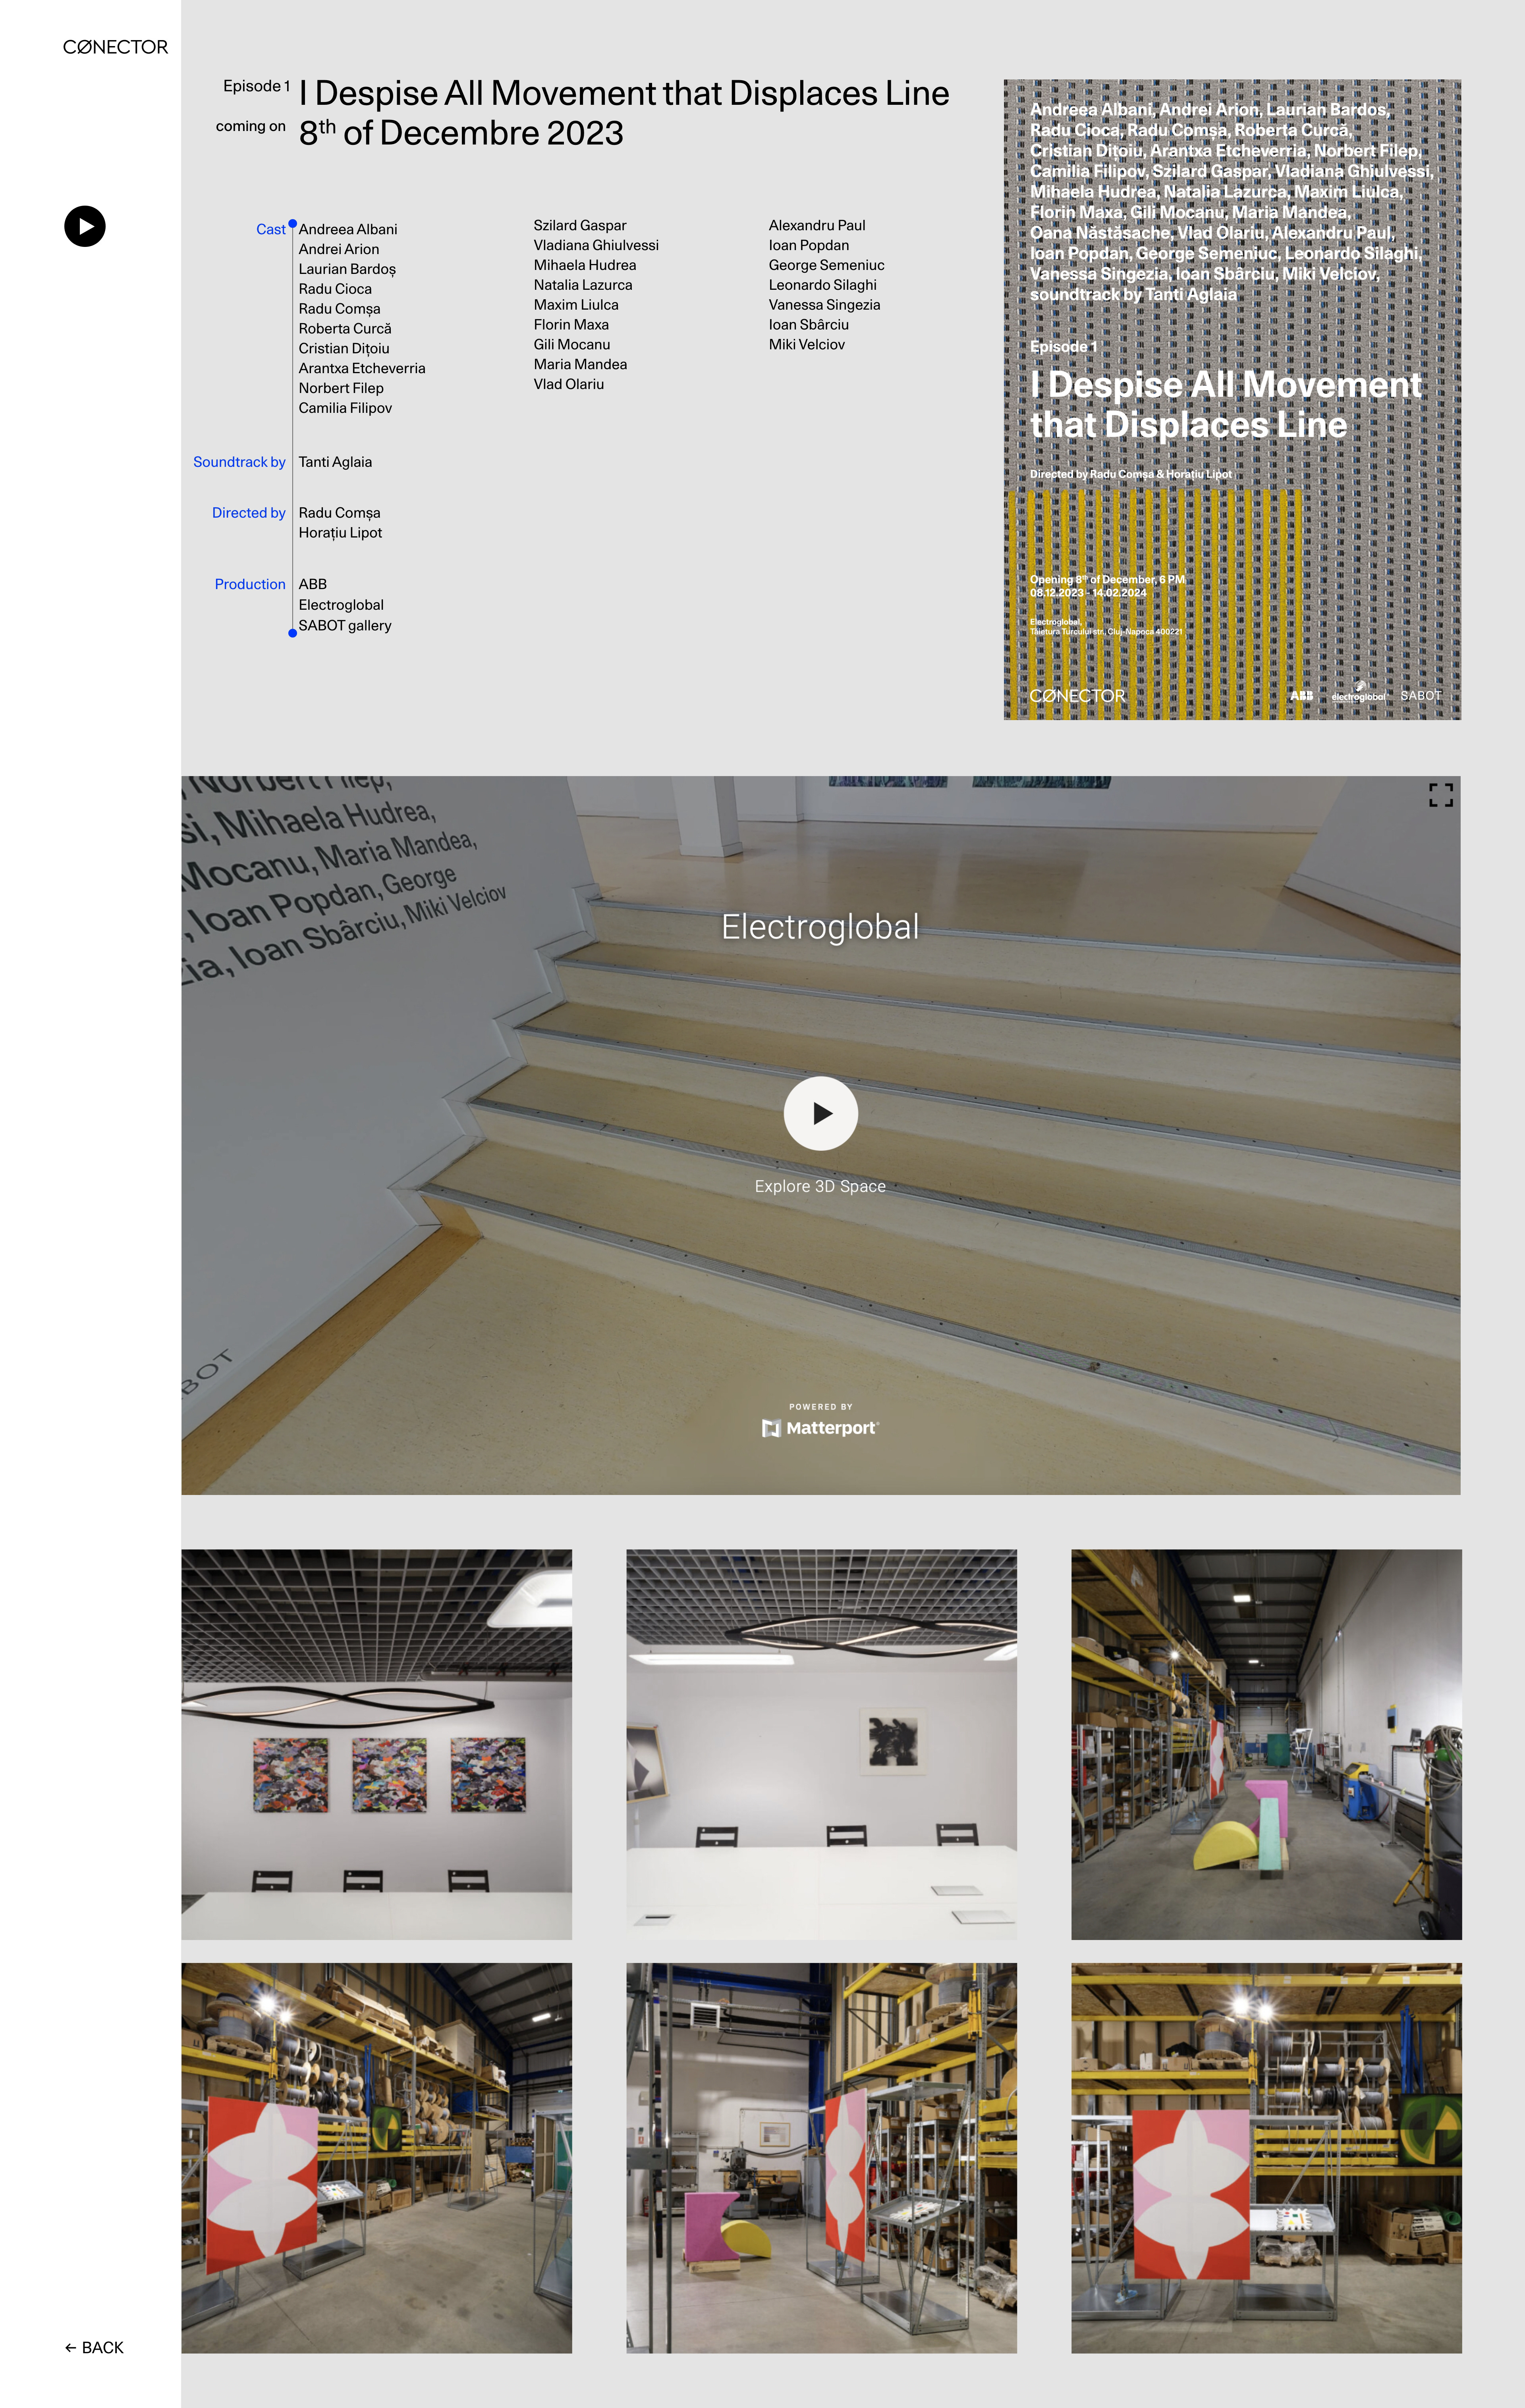
Task: Click the Electroglobal title in 3D viewer
Action: tap(820, 927)
